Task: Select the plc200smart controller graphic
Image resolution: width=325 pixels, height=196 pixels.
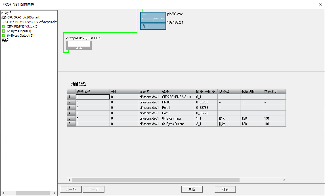Action: pyautogui.click(x=153, y=21)
